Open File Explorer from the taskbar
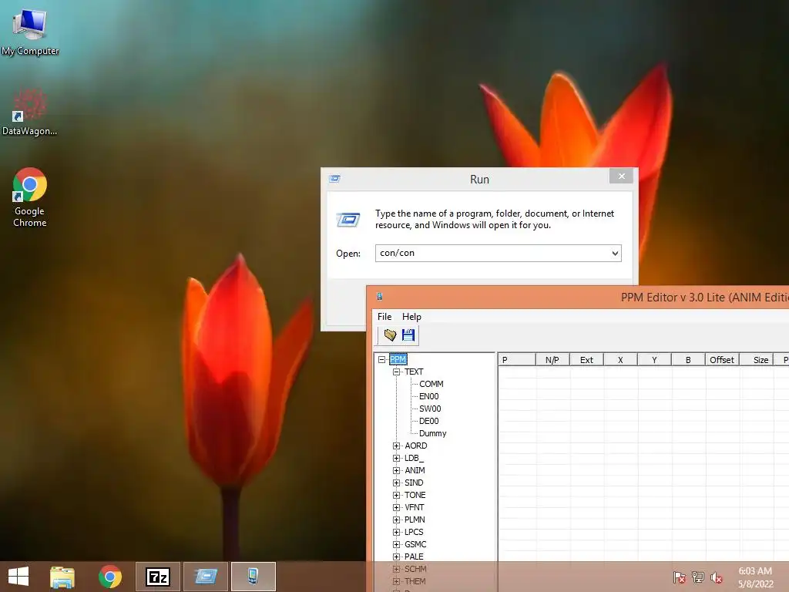Viewport: 789px width, 592px height. tap(62, 577)
